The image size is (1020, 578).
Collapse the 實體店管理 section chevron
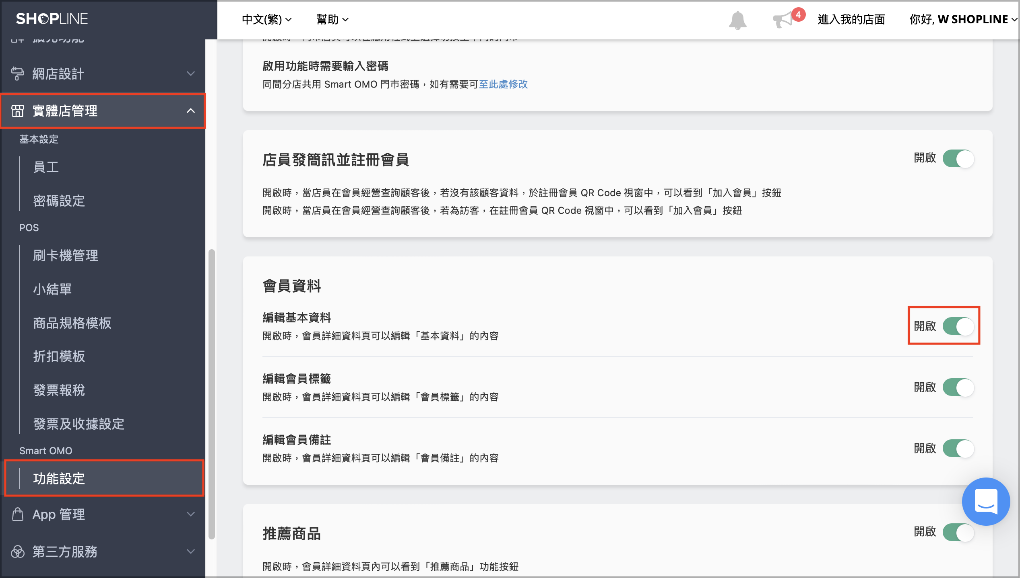(x=191, y=111)
